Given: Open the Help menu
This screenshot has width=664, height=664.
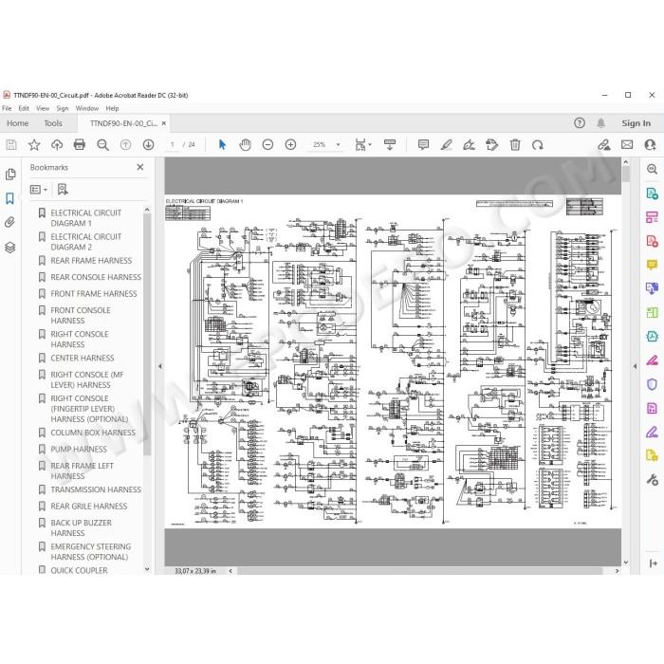Looking at the screenshot, I should pyautogui.click(x=112, y=108).
